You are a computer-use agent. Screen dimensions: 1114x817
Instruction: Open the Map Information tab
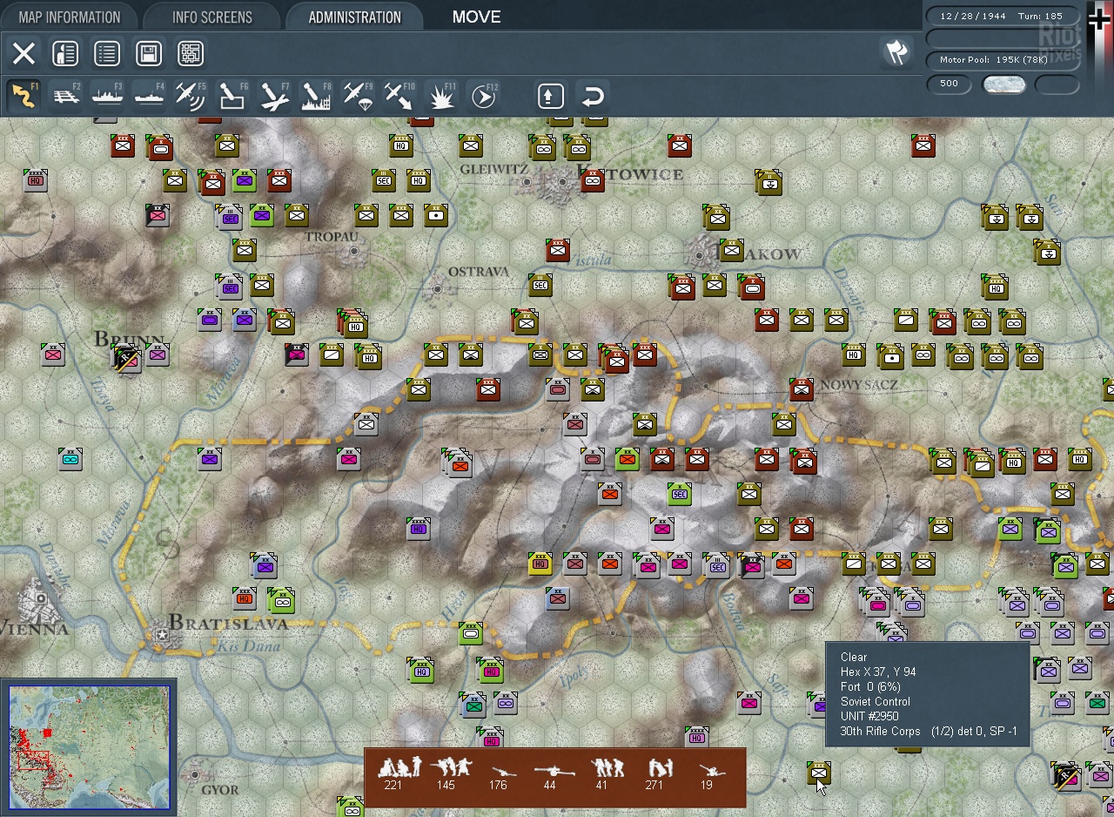(70, 17)
